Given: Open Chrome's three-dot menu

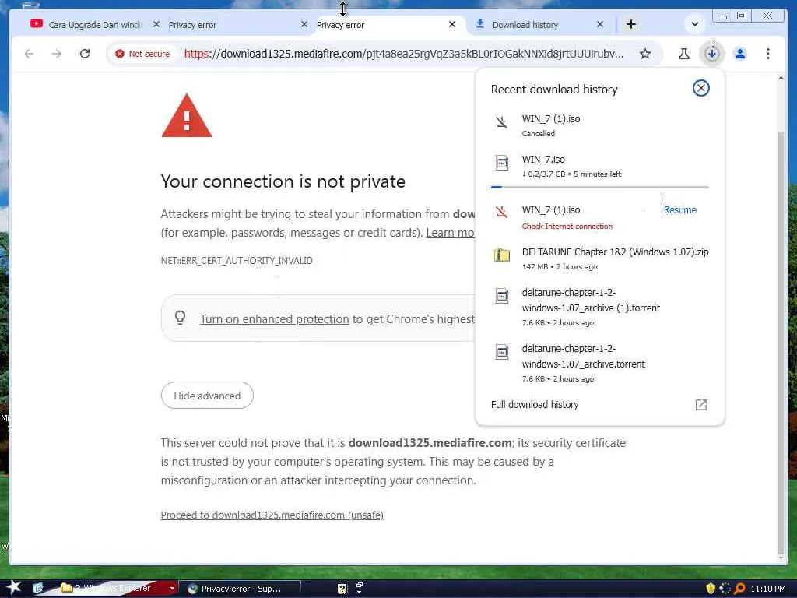Looking at the screenshot, I should click(768, 54).
